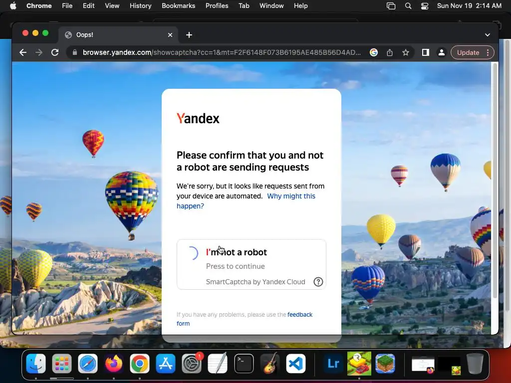Click the Yandex logo
Screen dimensions: 511x383
pos(198,118)
